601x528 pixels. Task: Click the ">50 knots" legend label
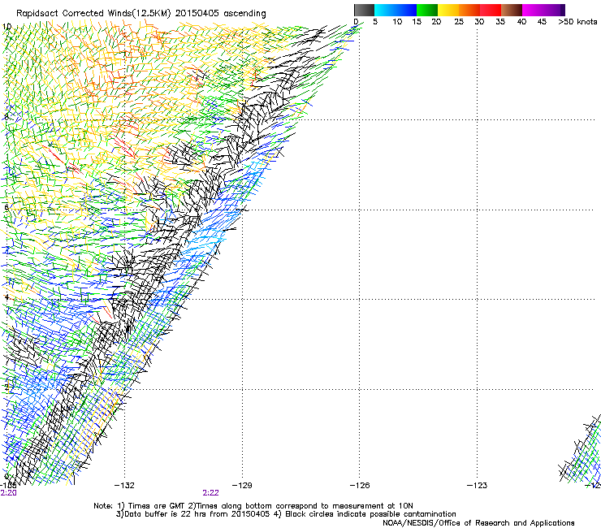577,22
